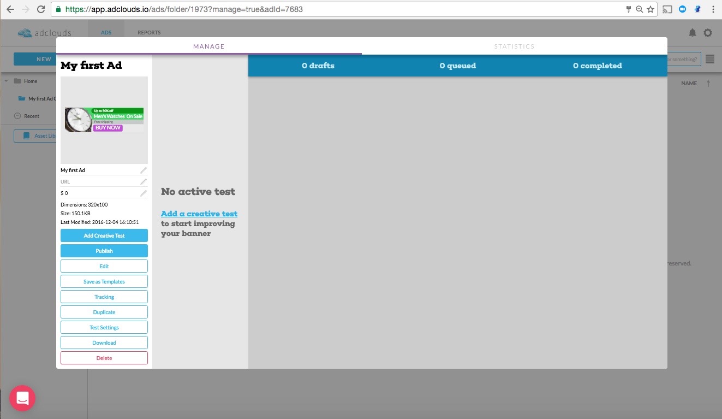The image size is (722, 419).
Task: Open Tracking settings
Action: coord(104,297)
